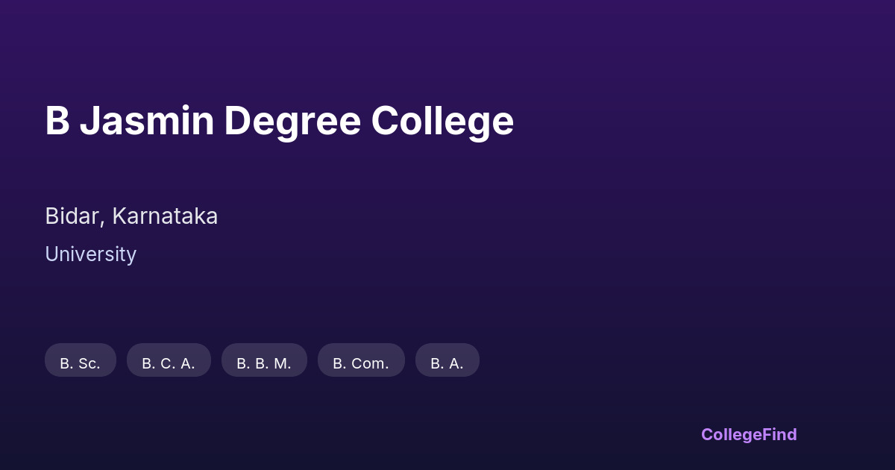895x470 pixels.
Task: Pick the B. Com. course chip
Action: click(361, 361)
